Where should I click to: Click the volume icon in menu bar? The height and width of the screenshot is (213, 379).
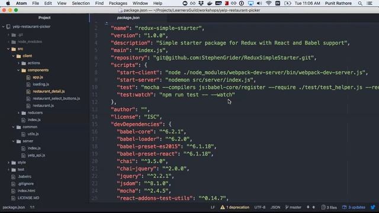pyautogui.click(x=259, y=3)
